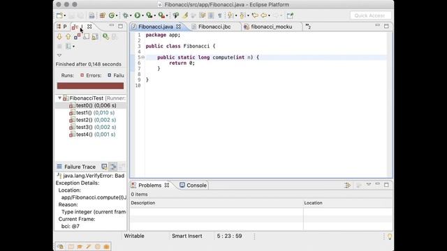Viewport: 447px width, 251px height.
Task: Switch to the Package Explorer tab
Action: (62, 26)
